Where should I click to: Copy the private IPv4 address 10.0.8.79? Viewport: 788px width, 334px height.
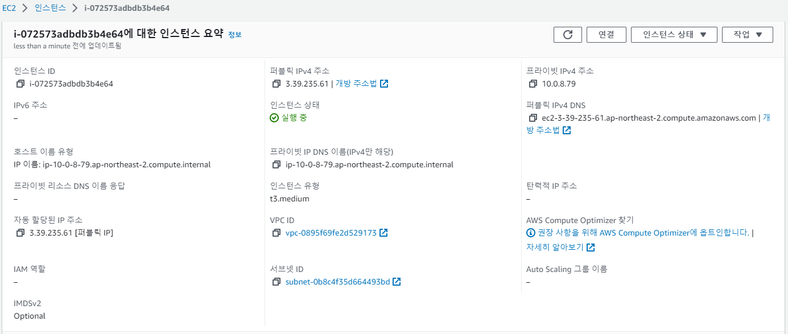(x=533, y=84)
